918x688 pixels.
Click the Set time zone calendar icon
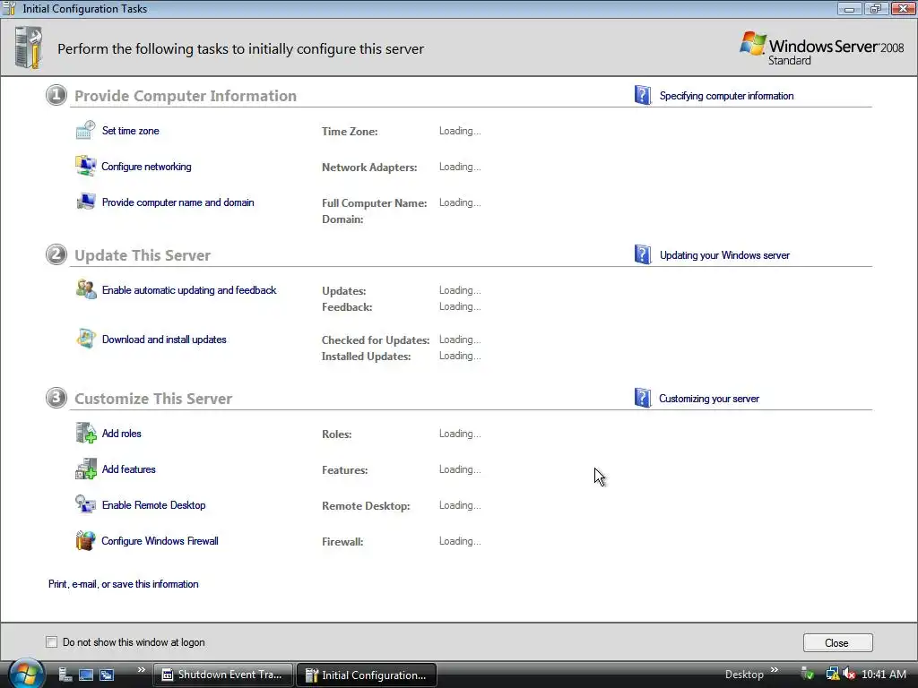click(x=85, y=130)
